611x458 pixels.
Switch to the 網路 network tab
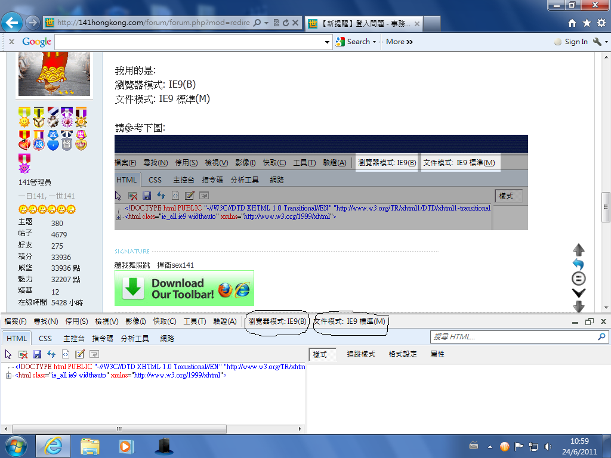(x=167, y=338)
